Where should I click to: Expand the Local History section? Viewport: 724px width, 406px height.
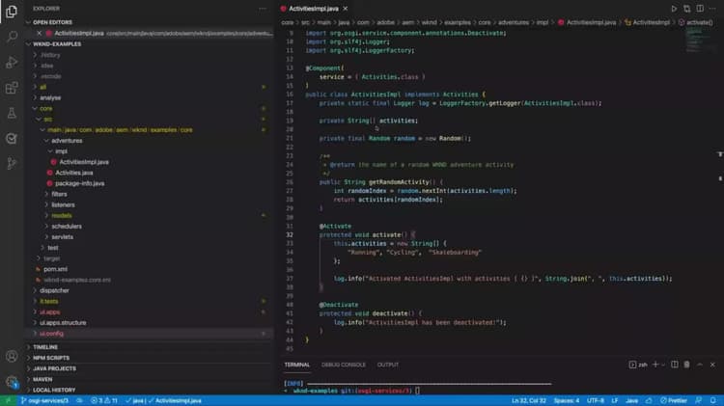pos(54,390)
